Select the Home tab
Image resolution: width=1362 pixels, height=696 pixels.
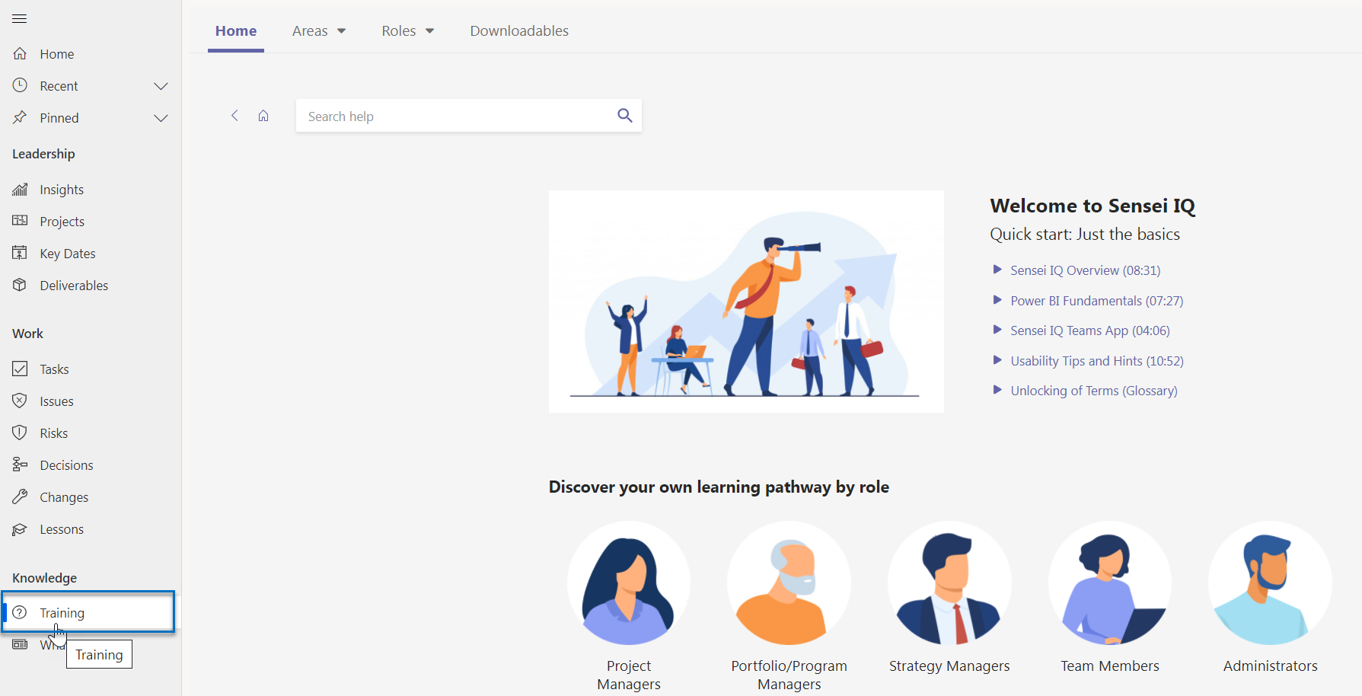point(236,30)
